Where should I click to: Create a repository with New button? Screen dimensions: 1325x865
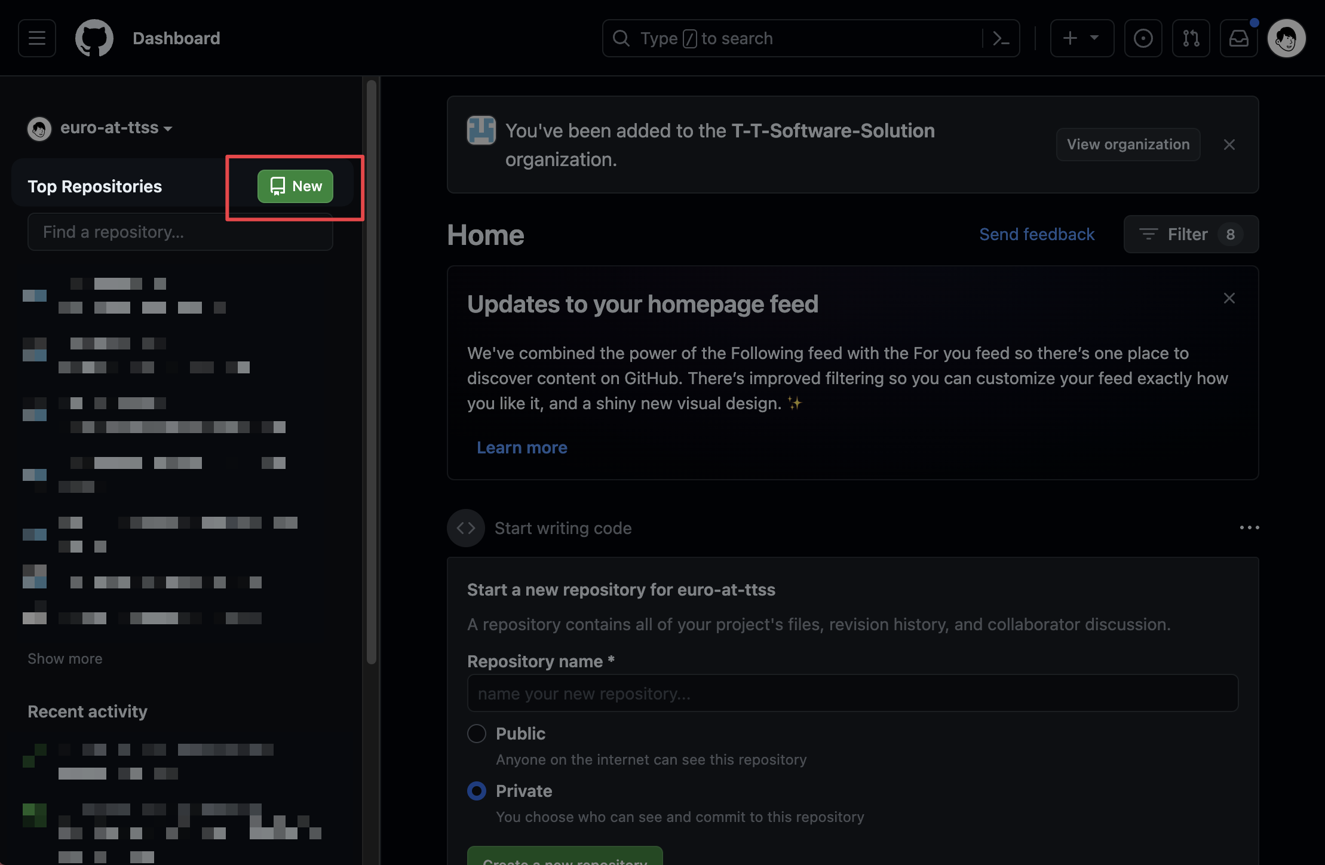(x=295, y=186)
